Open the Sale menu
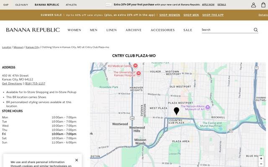The height and width of the screenshot is (167, 268). [188, 30]
